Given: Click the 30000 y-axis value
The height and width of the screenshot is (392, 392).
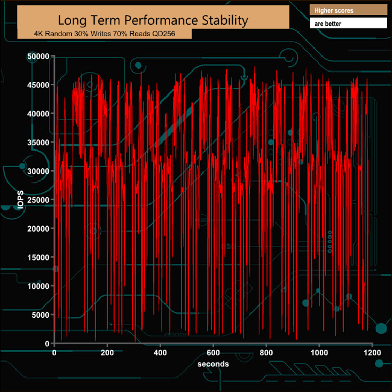Looking at the screenshot, I should tap(38, 171).
